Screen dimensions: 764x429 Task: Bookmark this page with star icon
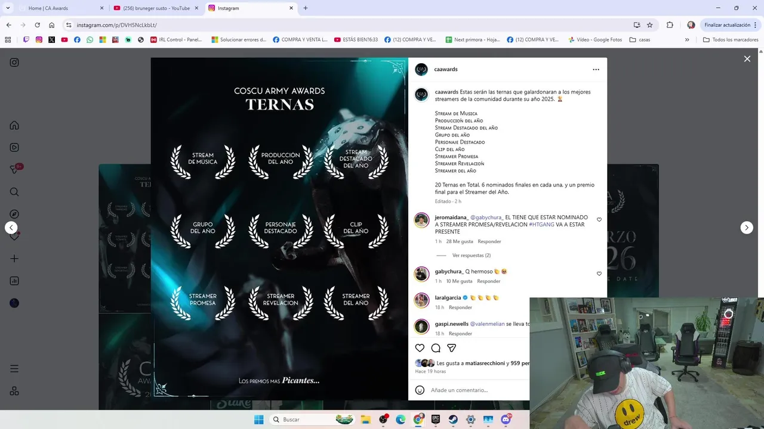(x=650, y=25)
